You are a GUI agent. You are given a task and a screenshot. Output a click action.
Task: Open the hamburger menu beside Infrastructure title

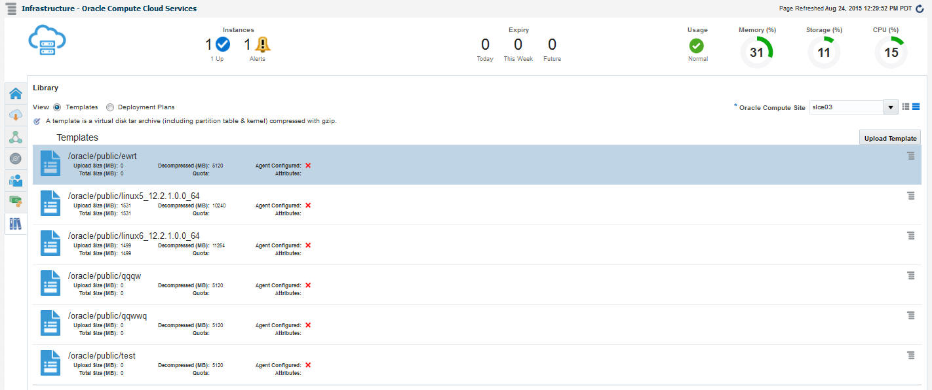[11, 9]
